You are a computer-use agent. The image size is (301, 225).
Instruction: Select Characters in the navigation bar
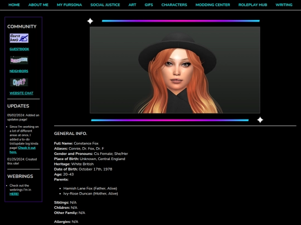pos(174,5)
